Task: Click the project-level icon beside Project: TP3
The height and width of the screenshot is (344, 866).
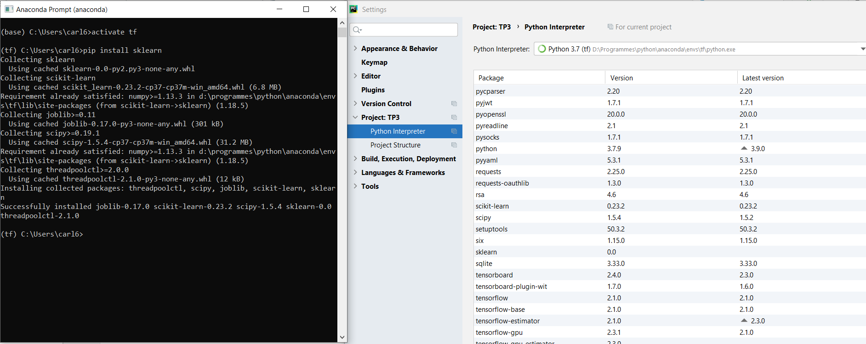Action: coord(454,118)
